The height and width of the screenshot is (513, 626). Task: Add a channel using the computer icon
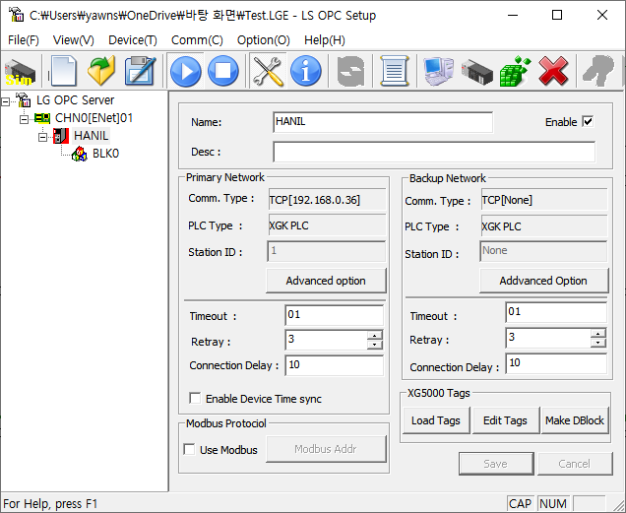(438, 71)
